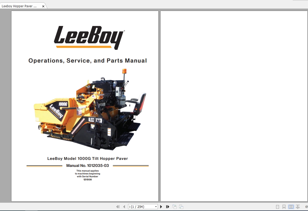Select continuous facing pages layout

coord(298,207)
